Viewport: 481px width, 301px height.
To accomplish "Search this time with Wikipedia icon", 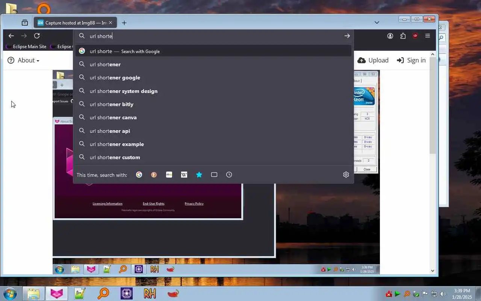I will [x=184, y=175].
